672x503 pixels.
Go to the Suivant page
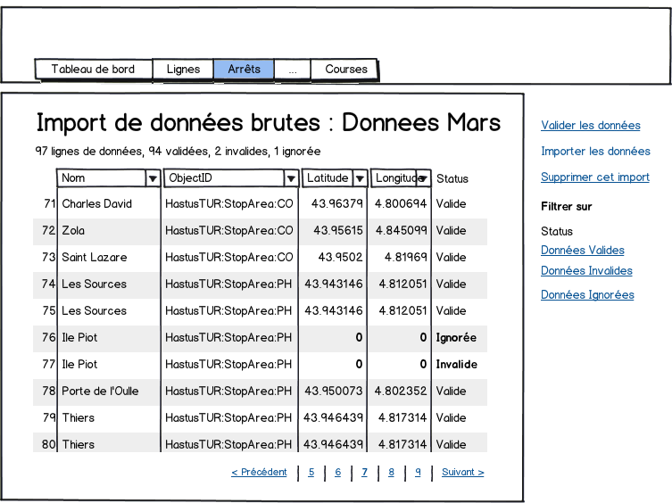(x=462, y=473)
